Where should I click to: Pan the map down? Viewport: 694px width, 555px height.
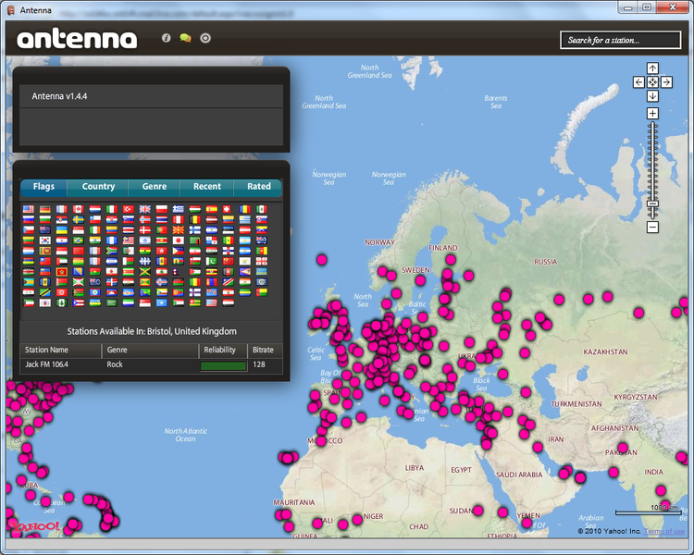(x=652, y=96)
